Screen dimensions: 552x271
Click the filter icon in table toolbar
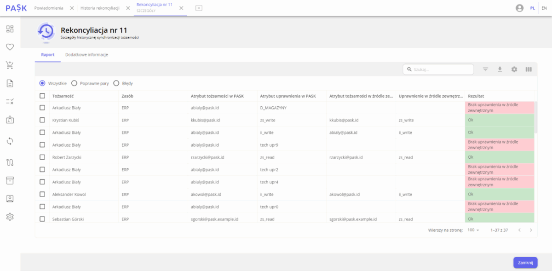pos(485,69)
